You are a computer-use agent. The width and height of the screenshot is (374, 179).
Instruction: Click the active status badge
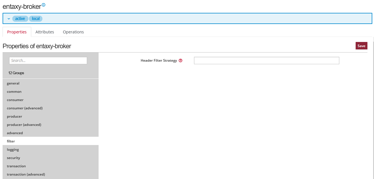tap(20, 19)
